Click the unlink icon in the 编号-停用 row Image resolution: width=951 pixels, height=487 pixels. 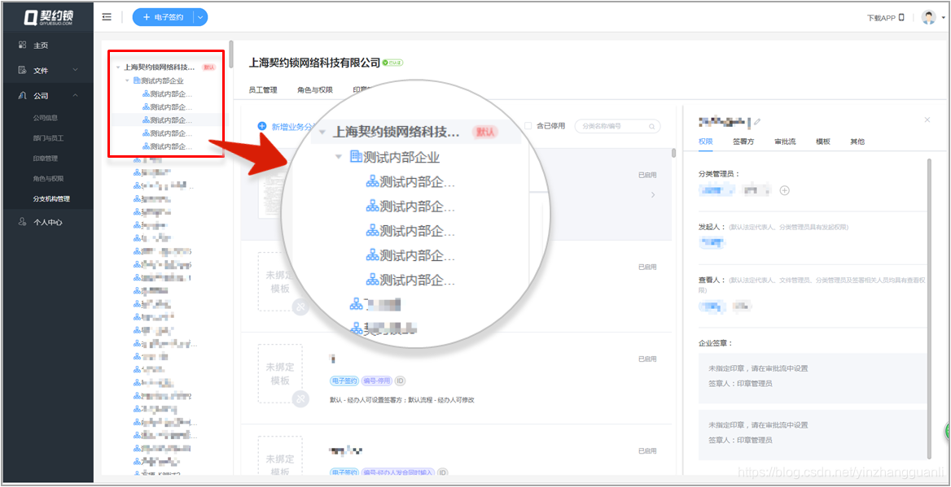click(300, 398)
